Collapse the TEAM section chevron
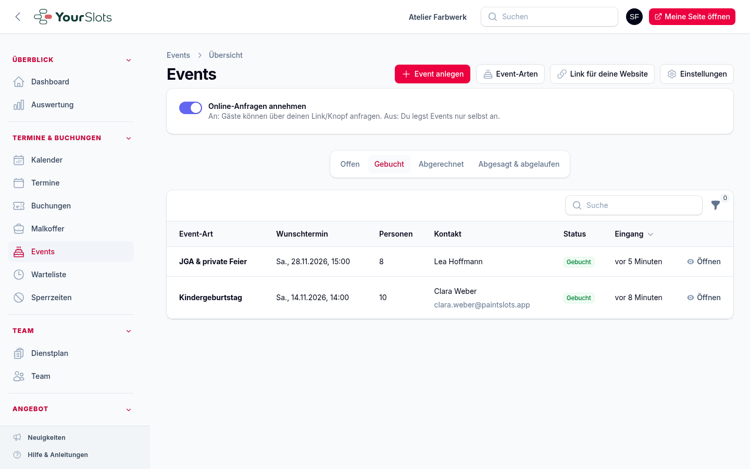The width and height of the screenshot is (750, 469). tap(129, 331)
